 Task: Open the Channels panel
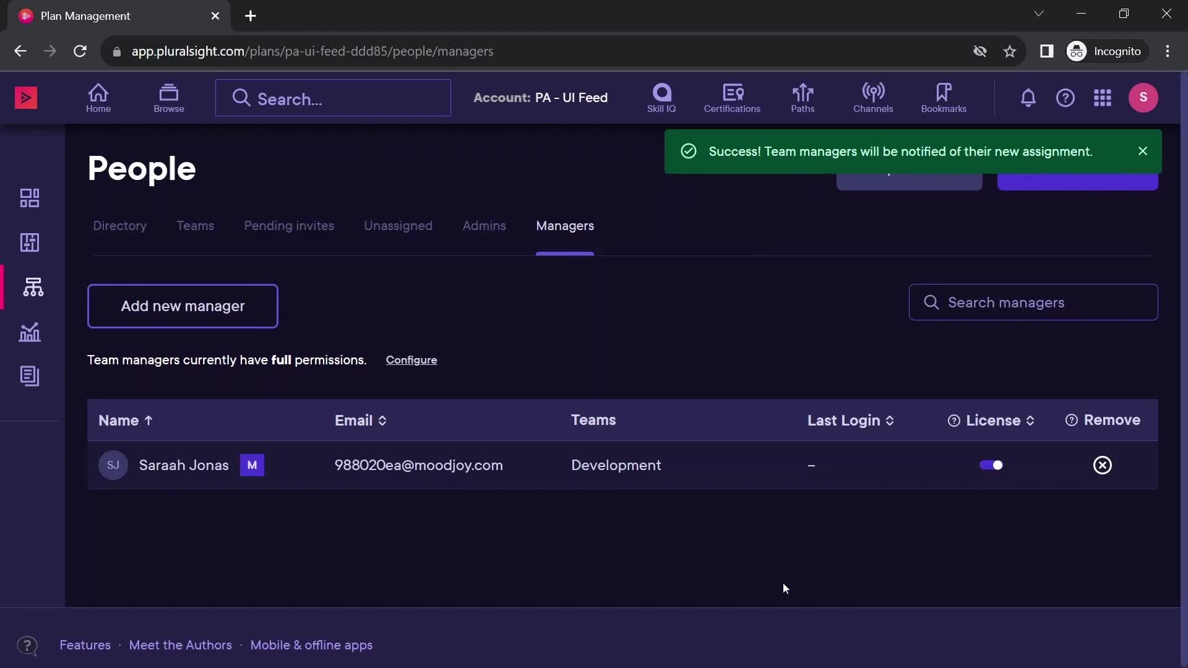pyautogui.click(x=873, y=97)
